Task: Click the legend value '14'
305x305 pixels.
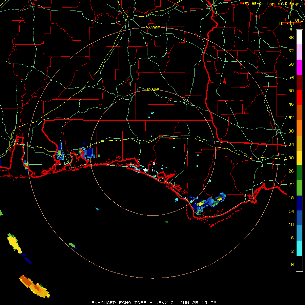Action: (x=291, y=211)
